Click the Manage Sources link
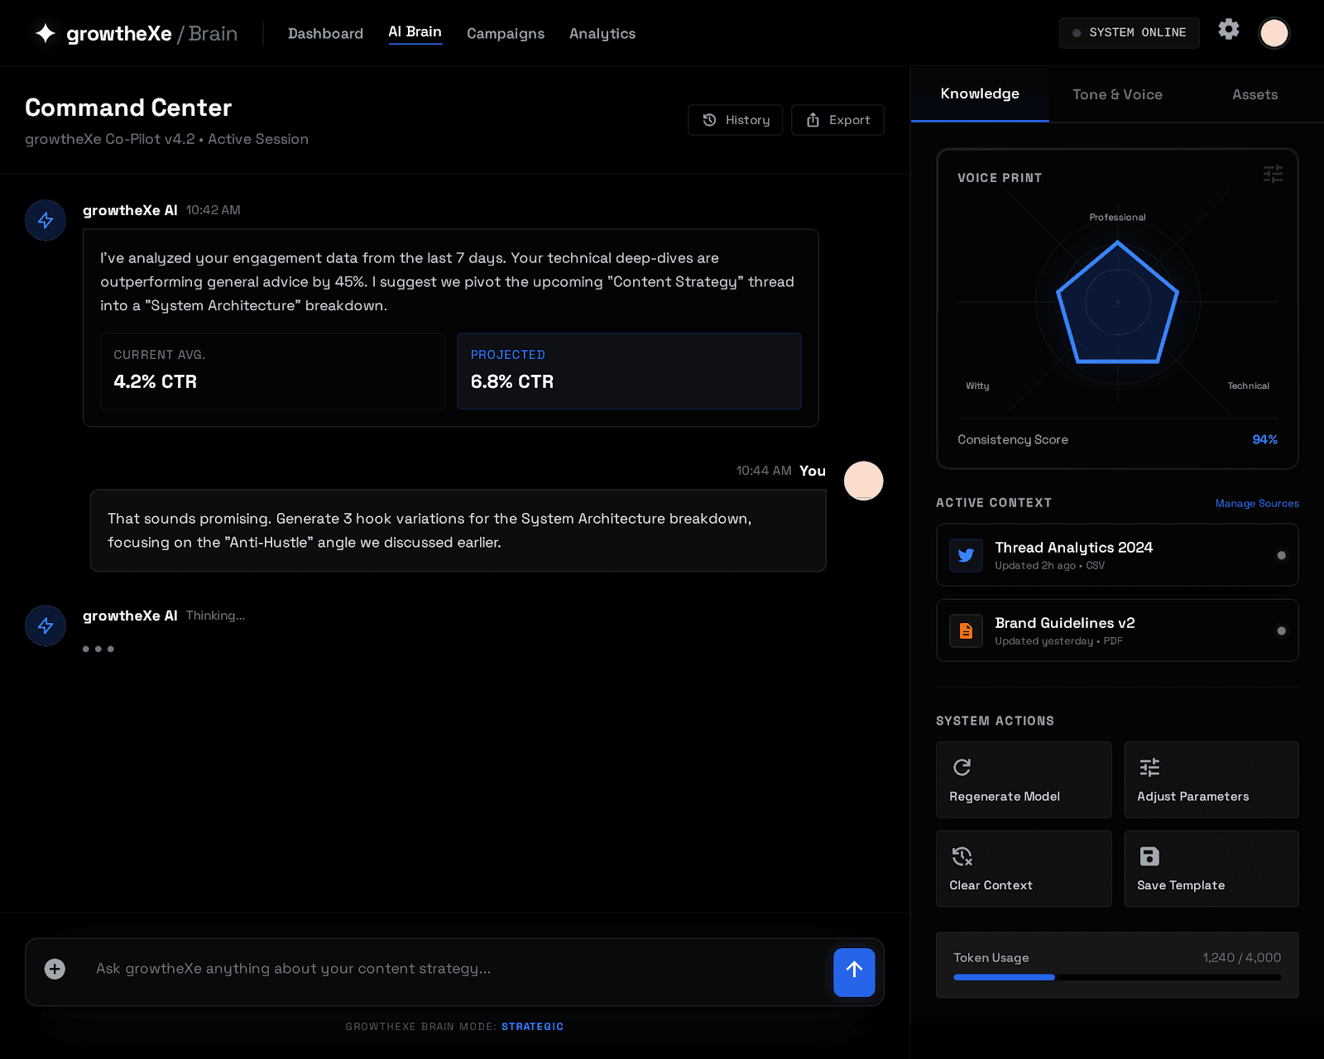 pyautogui.click(x=1256, y=503)
